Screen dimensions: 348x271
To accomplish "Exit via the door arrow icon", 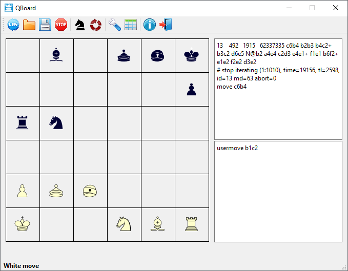I will coord(166,25).
